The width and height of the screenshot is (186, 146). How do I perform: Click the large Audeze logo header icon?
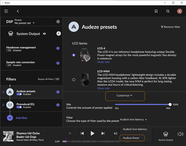[x=74, y=27]
